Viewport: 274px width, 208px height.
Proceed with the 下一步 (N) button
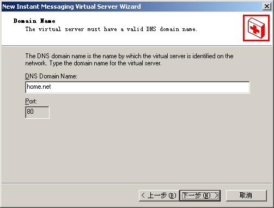tap(200, 195)
